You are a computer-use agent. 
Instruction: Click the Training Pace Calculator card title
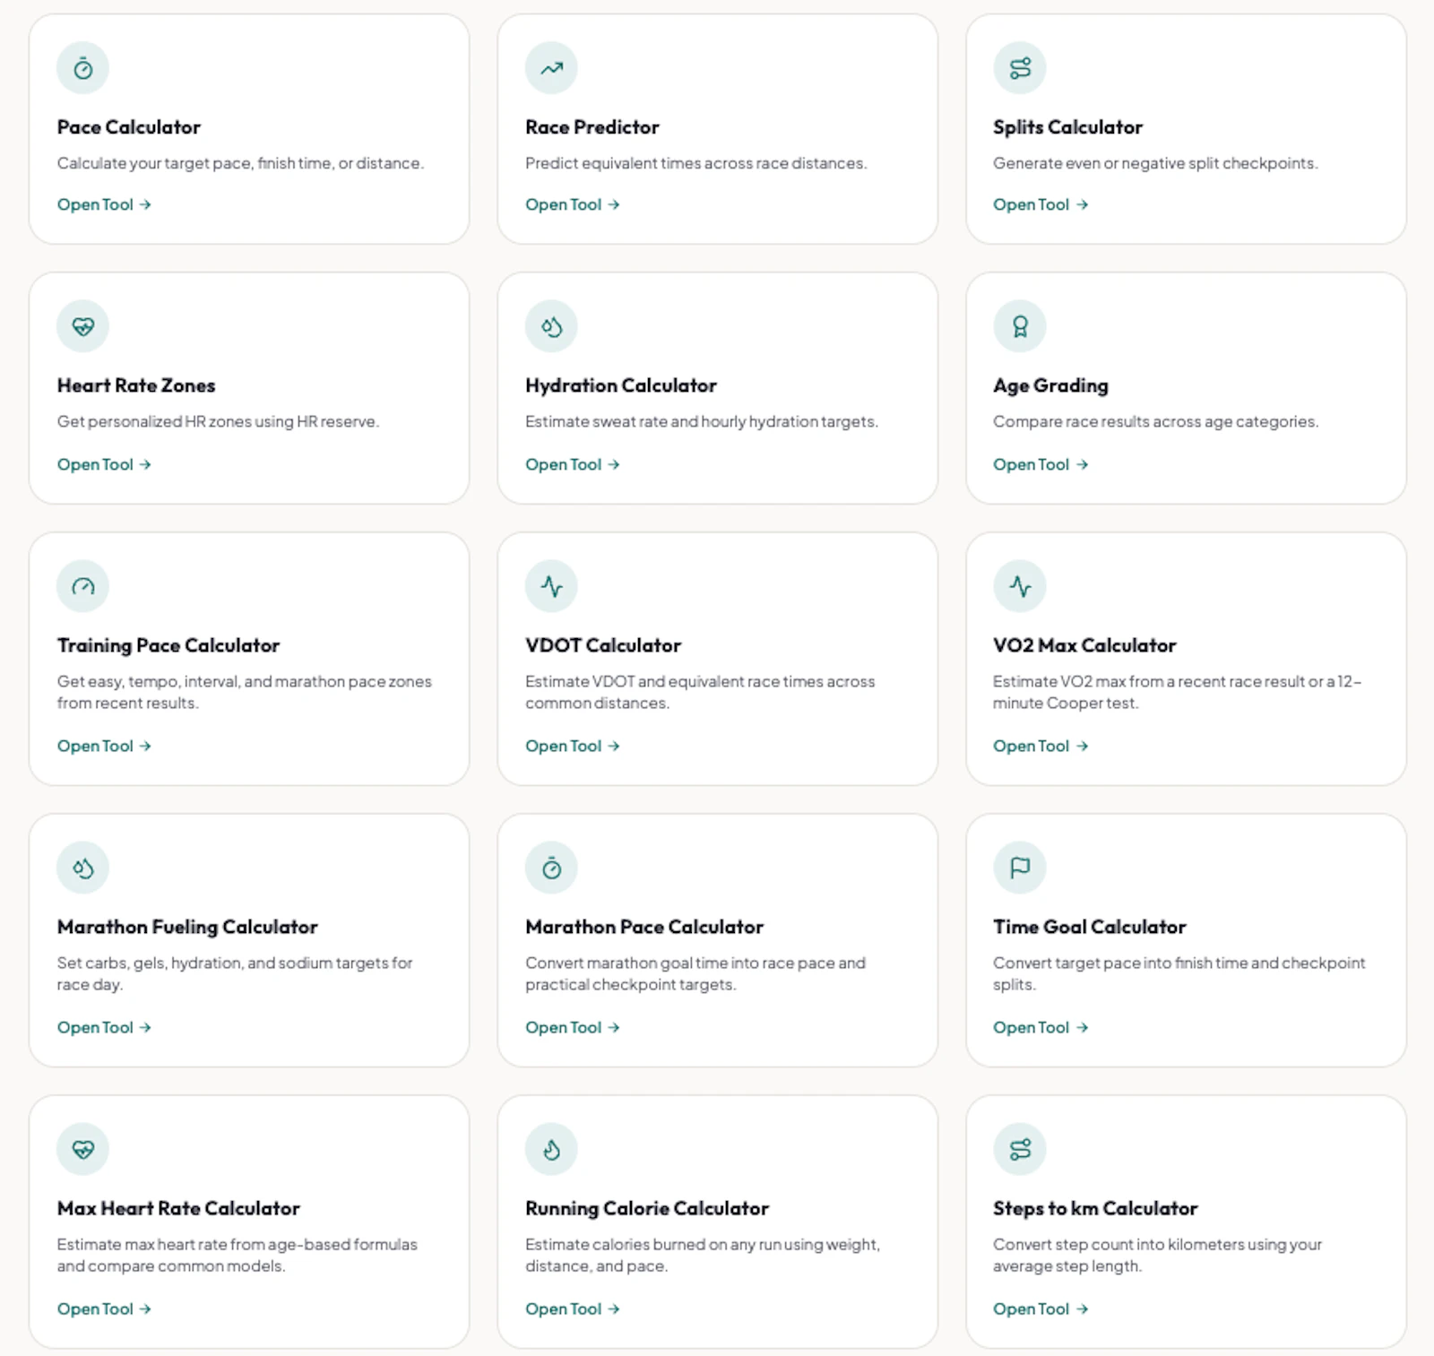168,645
